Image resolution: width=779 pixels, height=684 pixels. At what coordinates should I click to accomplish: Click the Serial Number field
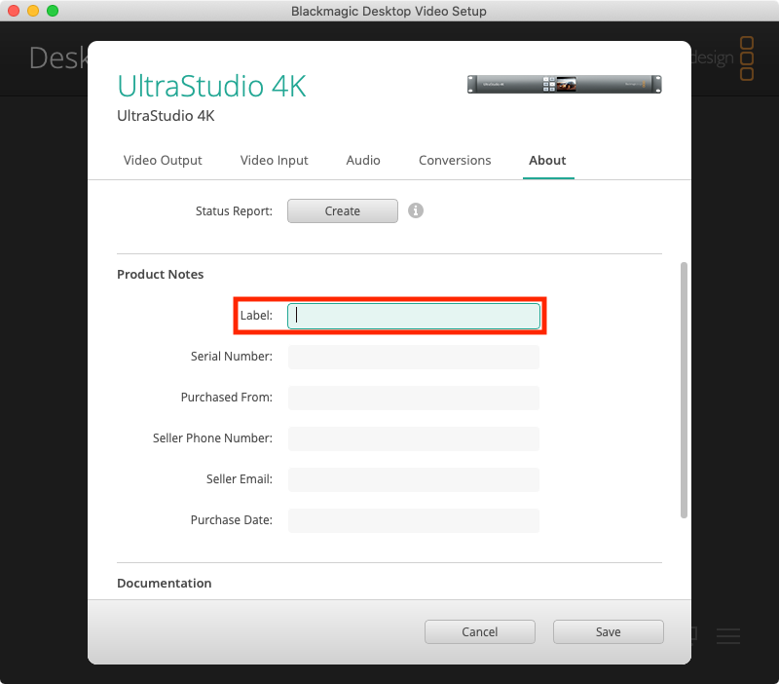pos(413,357)
